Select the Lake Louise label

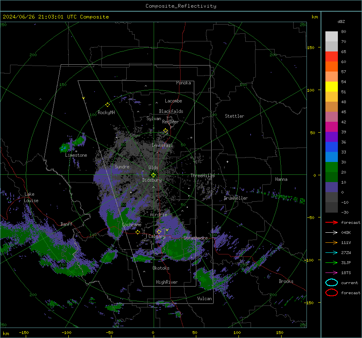pos(31,197)
